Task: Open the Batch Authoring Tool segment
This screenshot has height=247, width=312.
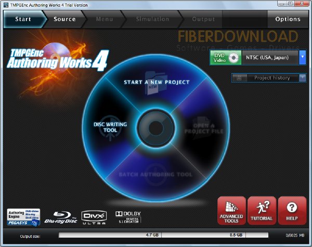Action: (155, 175)
